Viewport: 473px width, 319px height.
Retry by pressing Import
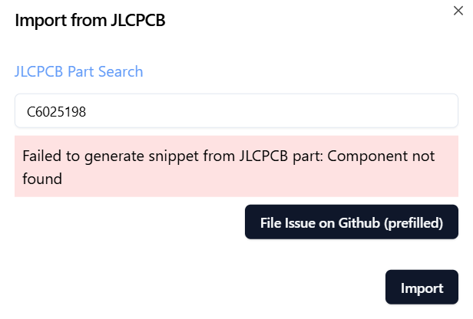click(x=422, y=288)
